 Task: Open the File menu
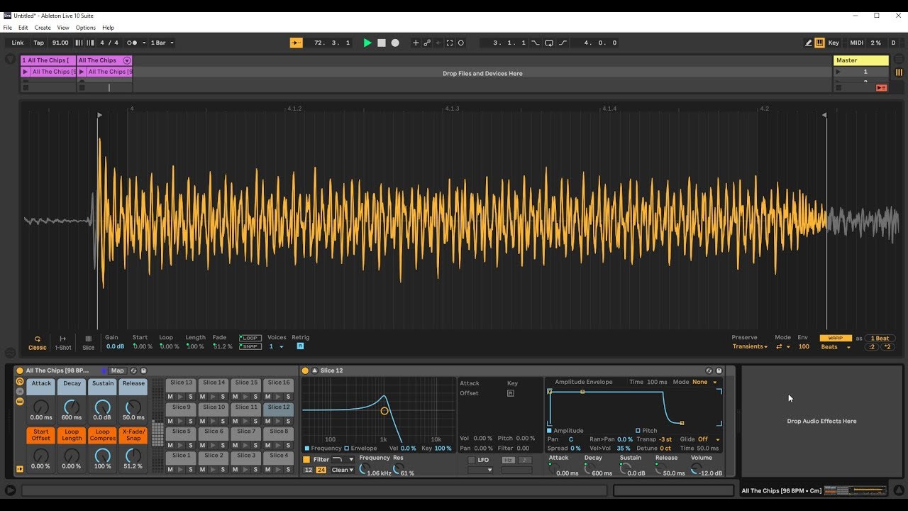coord(8,28)
